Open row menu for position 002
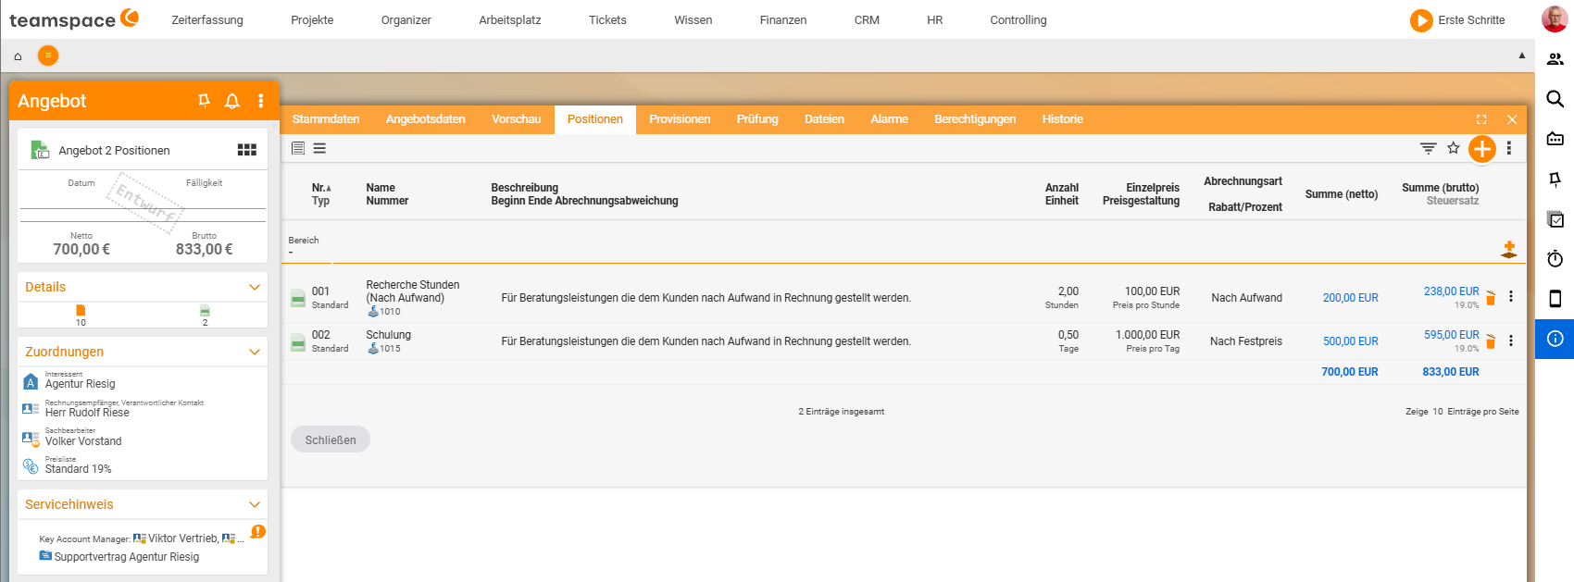 coord(1511,341)
